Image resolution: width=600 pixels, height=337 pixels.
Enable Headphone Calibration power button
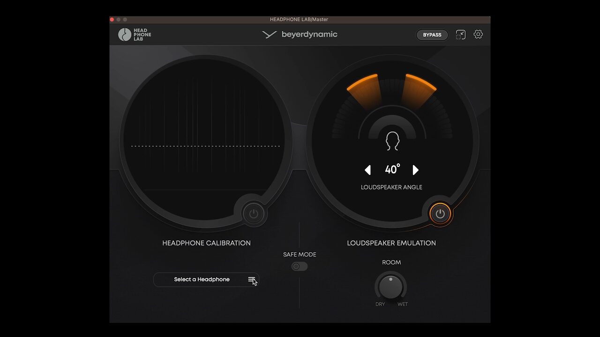(254, 214)
